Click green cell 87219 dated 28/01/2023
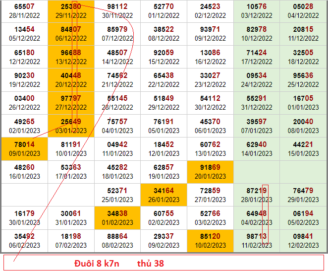 [256, 195]
